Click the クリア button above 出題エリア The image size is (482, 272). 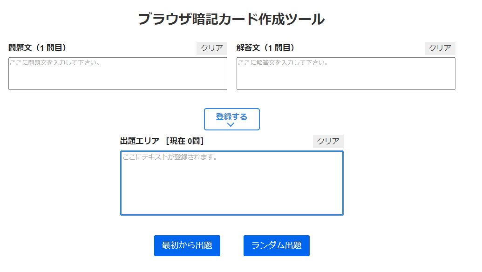(329, 141)
